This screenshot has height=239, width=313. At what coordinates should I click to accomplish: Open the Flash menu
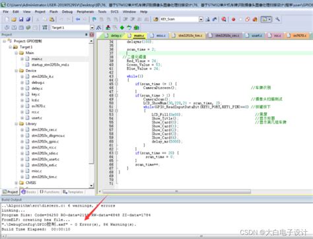(x=53, y=12)
